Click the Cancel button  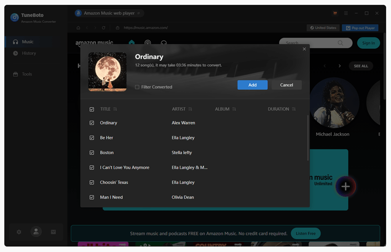click(x=286, y=85)
